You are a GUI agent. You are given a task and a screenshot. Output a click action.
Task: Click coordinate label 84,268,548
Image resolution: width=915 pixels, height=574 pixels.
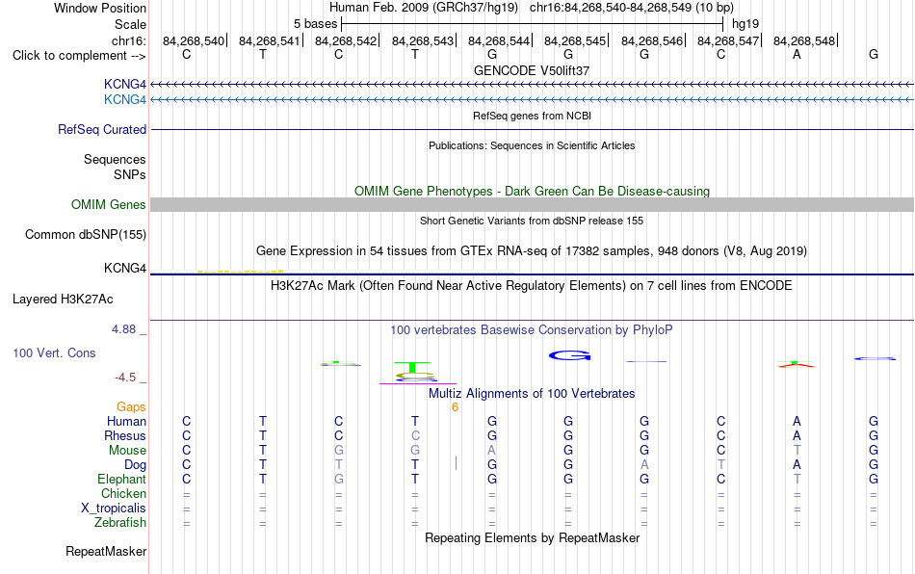(x=804, y=40)
